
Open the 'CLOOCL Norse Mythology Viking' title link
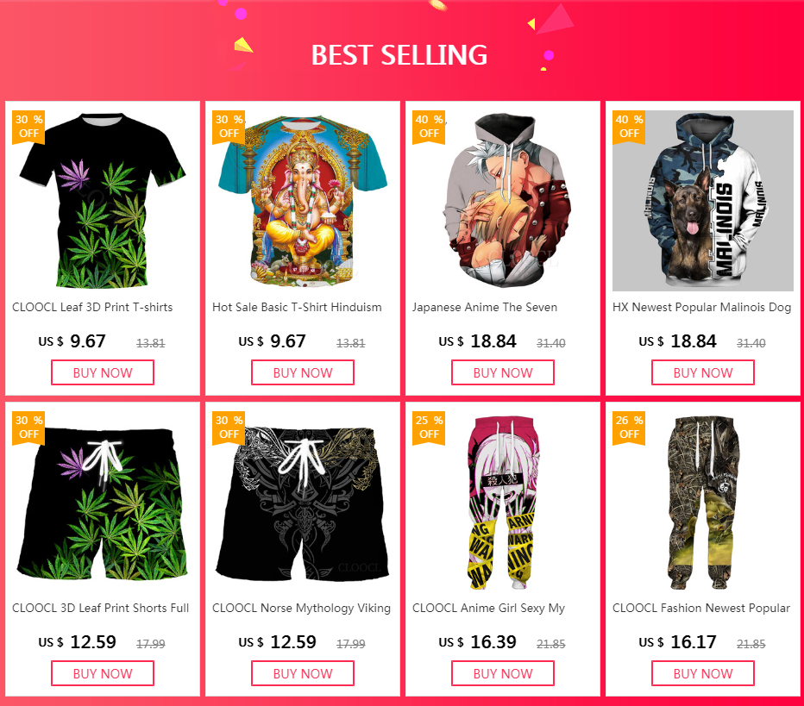[302, 608]
